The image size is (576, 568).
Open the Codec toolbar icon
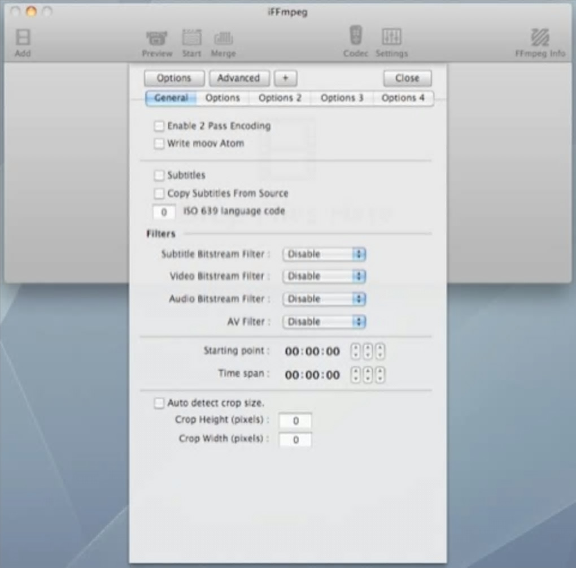pyautogui.click(x=355, y=41)
